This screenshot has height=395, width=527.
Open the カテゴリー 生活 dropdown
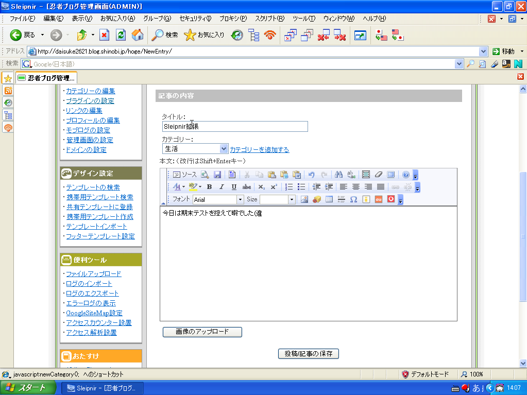click(x=224, y=148)
